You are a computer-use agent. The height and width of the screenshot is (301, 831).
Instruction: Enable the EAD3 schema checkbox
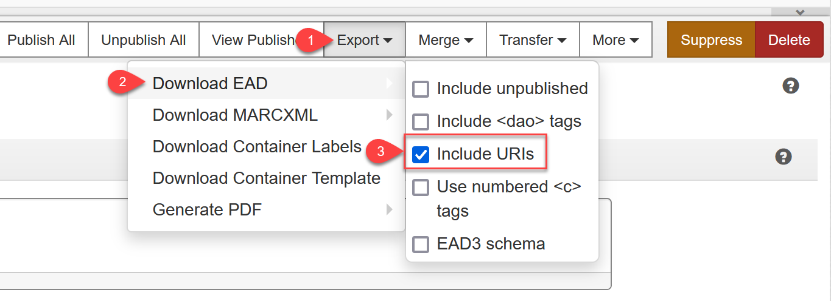pyautogui.click(x=421, y=245)
